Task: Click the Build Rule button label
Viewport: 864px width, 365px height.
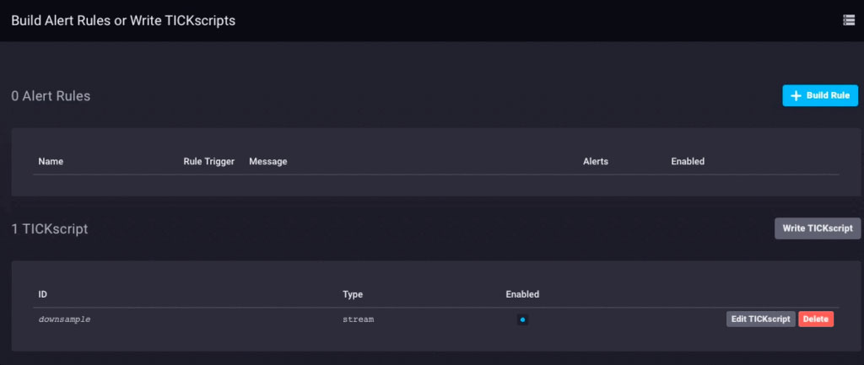Action: [x=828, y=96]
